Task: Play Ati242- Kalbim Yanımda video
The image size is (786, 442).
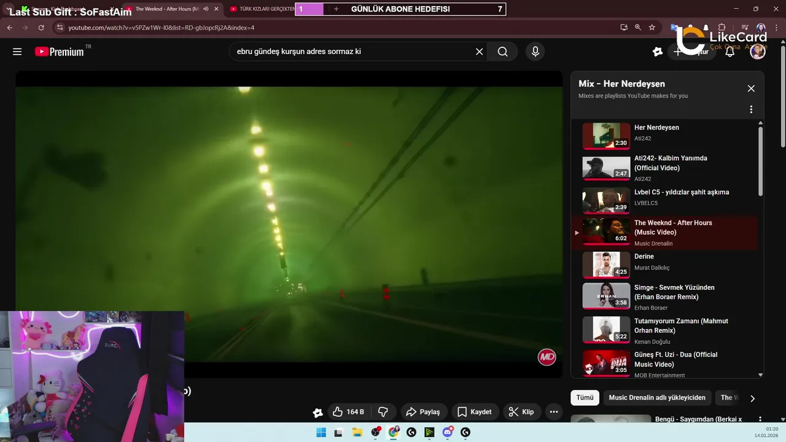Action: point(665,168)
